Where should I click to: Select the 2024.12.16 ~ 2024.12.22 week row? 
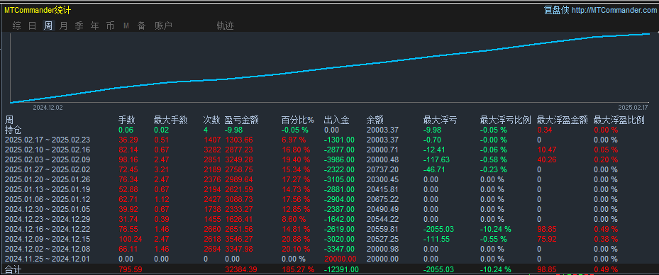point(329,229)
